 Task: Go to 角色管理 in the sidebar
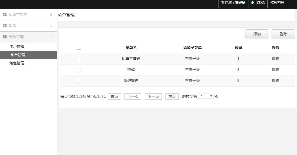[x=17, y=63]
